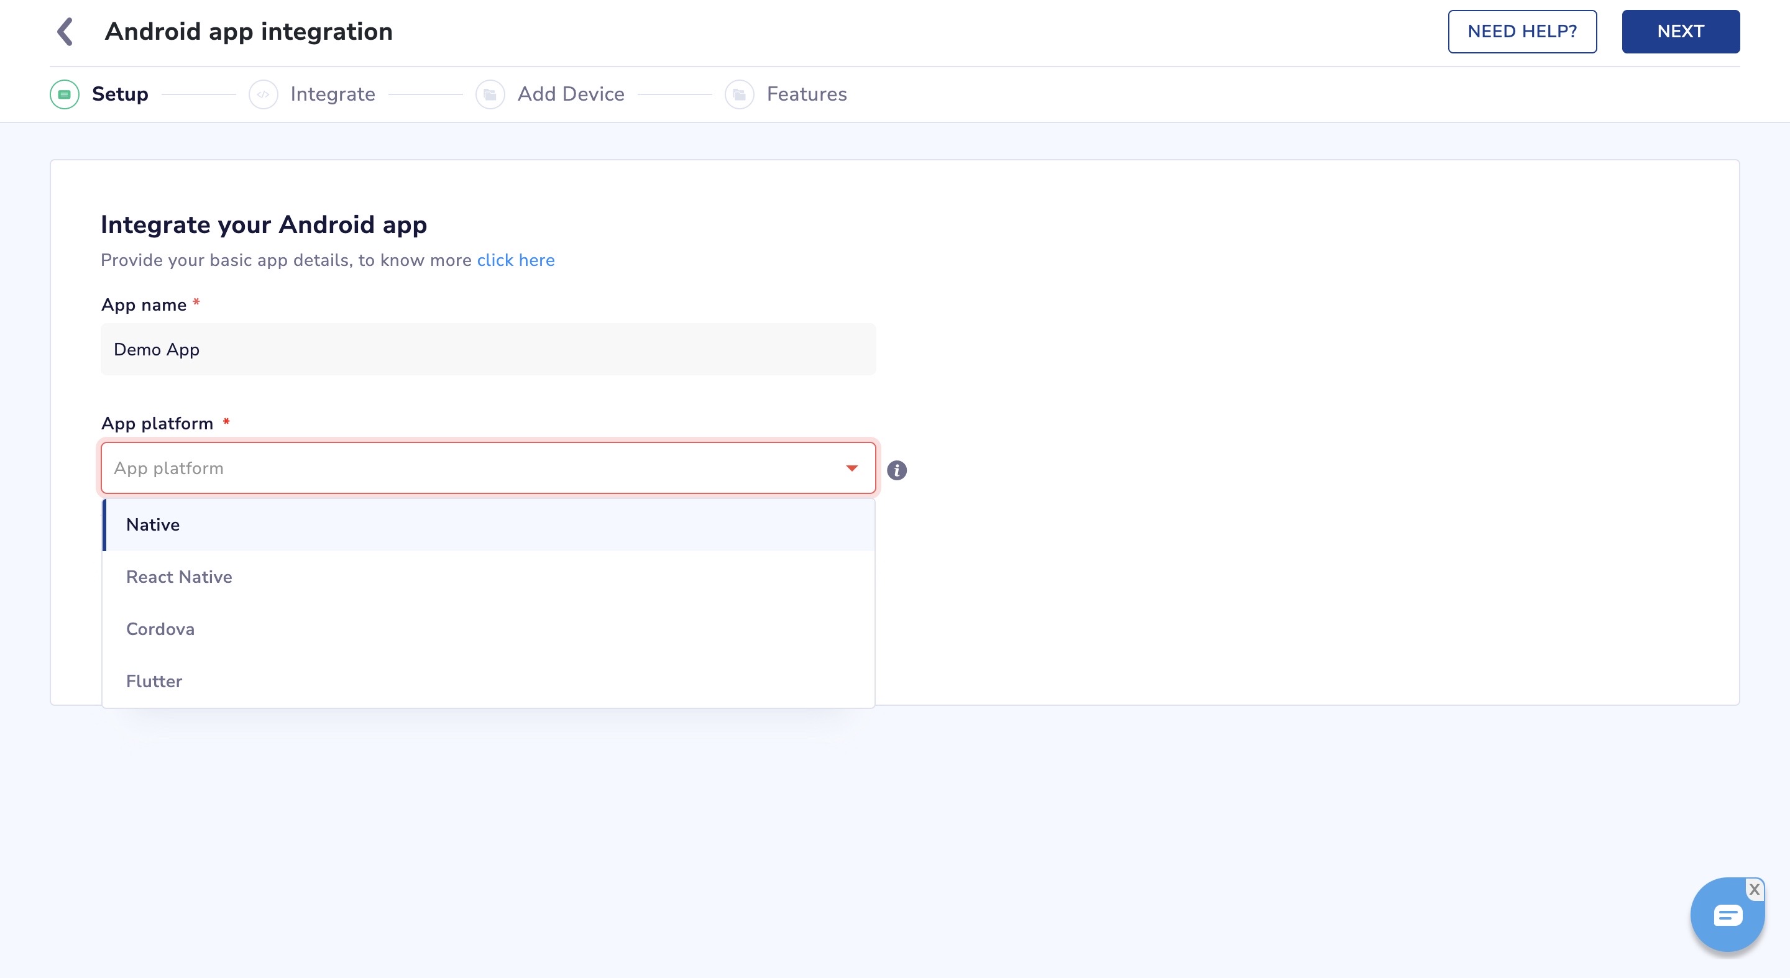Dismiss chat widget with X button
This screenshot has width=1790, height=978.
tap(1754, 889)
